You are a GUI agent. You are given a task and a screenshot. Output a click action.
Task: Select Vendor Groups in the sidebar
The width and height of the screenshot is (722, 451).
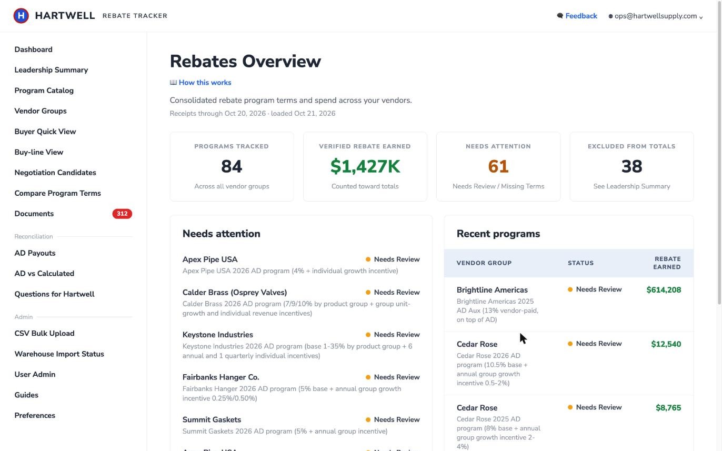pyautogui.click(x=41, y=111)
